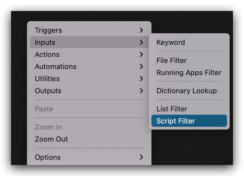Open the Triggers submenu
The width and height of the screenshot is (244, 176).
click(89, 30)
